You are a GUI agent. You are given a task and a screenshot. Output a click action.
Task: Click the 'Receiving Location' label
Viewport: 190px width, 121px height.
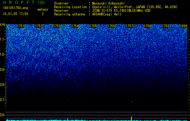pyautogui.click(x=70, y=7)
